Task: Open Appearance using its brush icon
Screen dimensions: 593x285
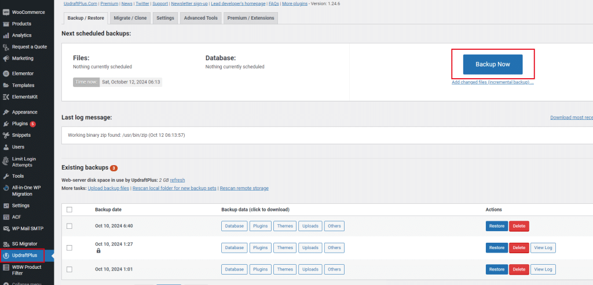Action: (6, 112)
